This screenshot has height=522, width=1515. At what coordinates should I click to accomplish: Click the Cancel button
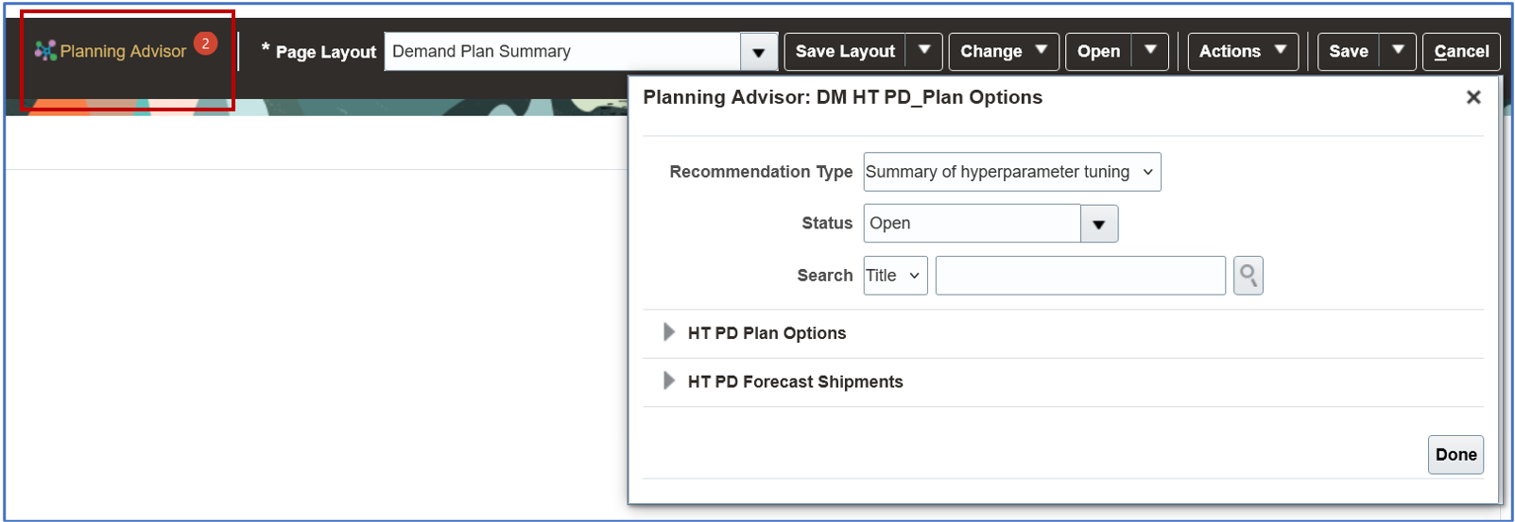(1460, 51)
